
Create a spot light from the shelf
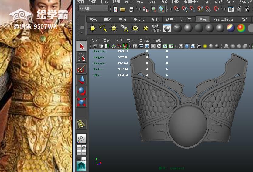[125, 29]
